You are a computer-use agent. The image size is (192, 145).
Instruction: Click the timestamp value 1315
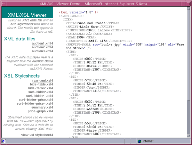pos(96,91)
